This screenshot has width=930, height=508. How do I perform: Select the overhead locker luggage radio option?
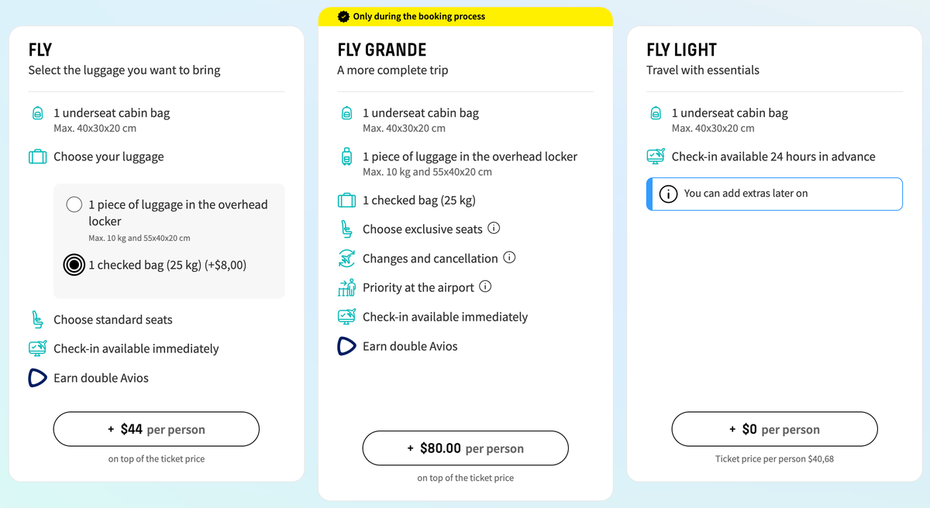pyautogui.click(x=74, y=204)
